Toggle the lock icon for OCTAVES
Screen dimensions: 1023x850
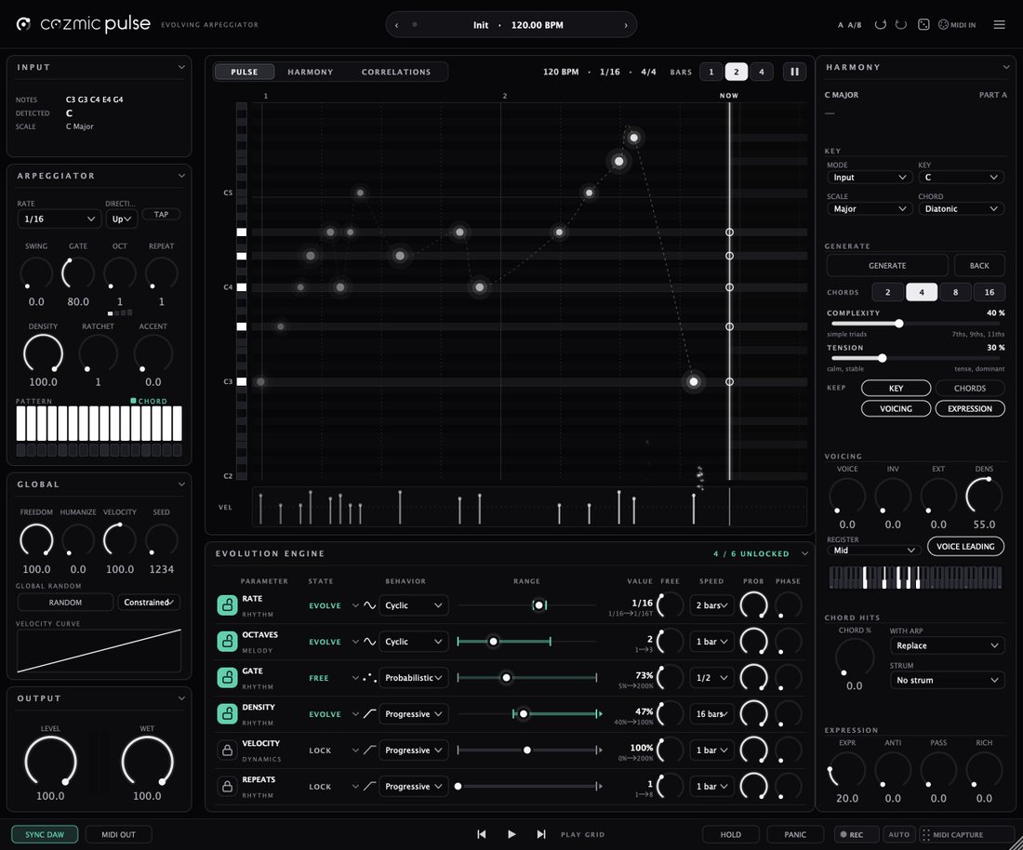point(227,642)
